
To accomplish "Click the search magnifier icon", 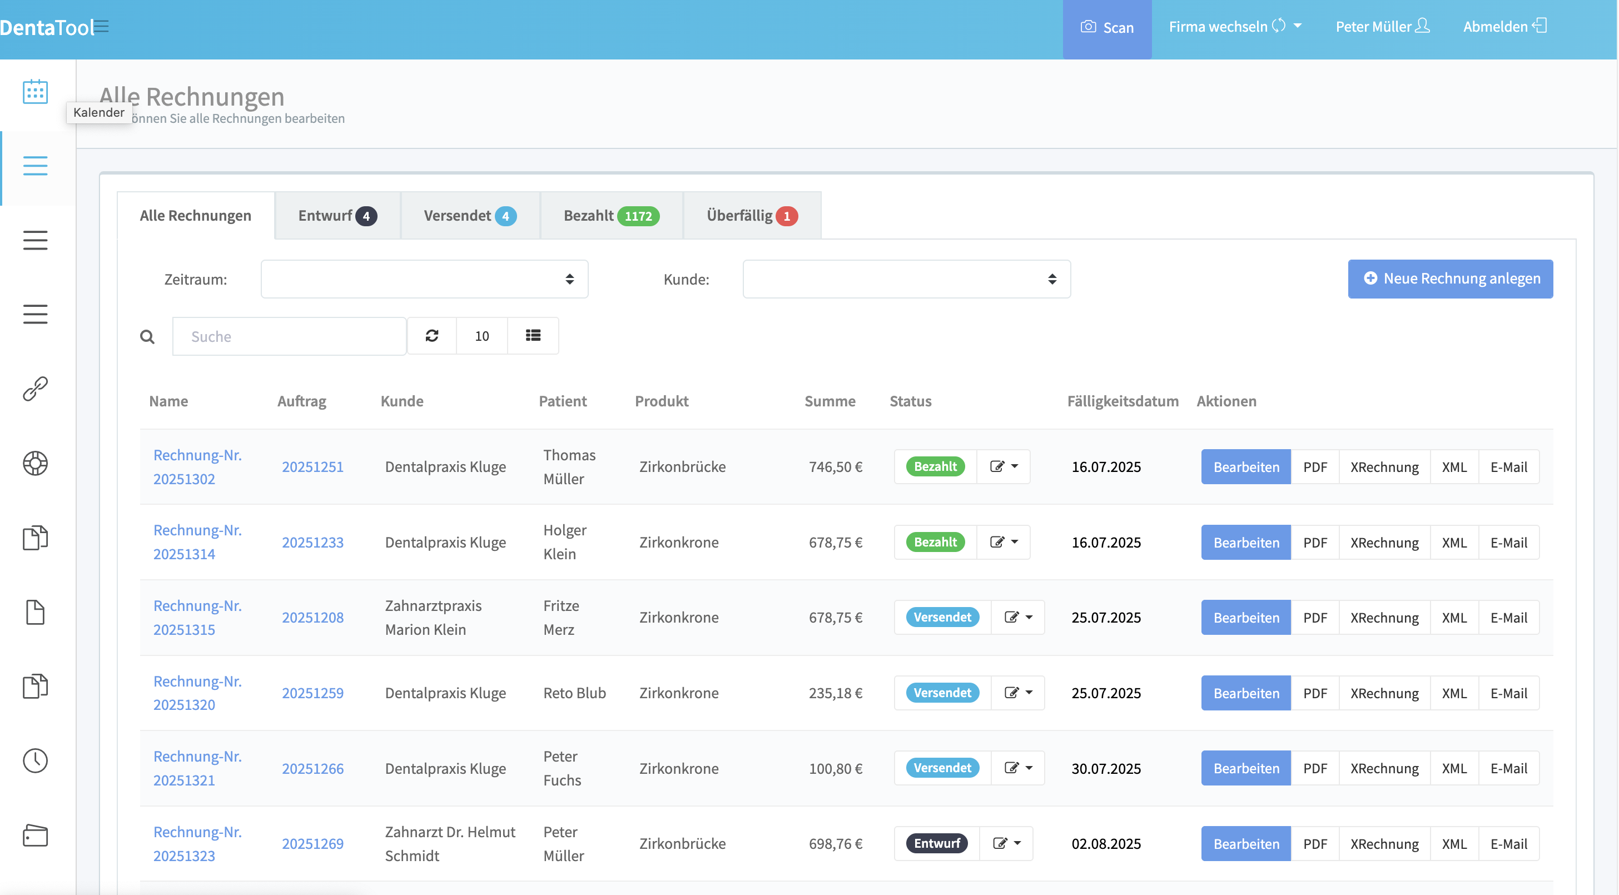I will [x=147, y=337].
